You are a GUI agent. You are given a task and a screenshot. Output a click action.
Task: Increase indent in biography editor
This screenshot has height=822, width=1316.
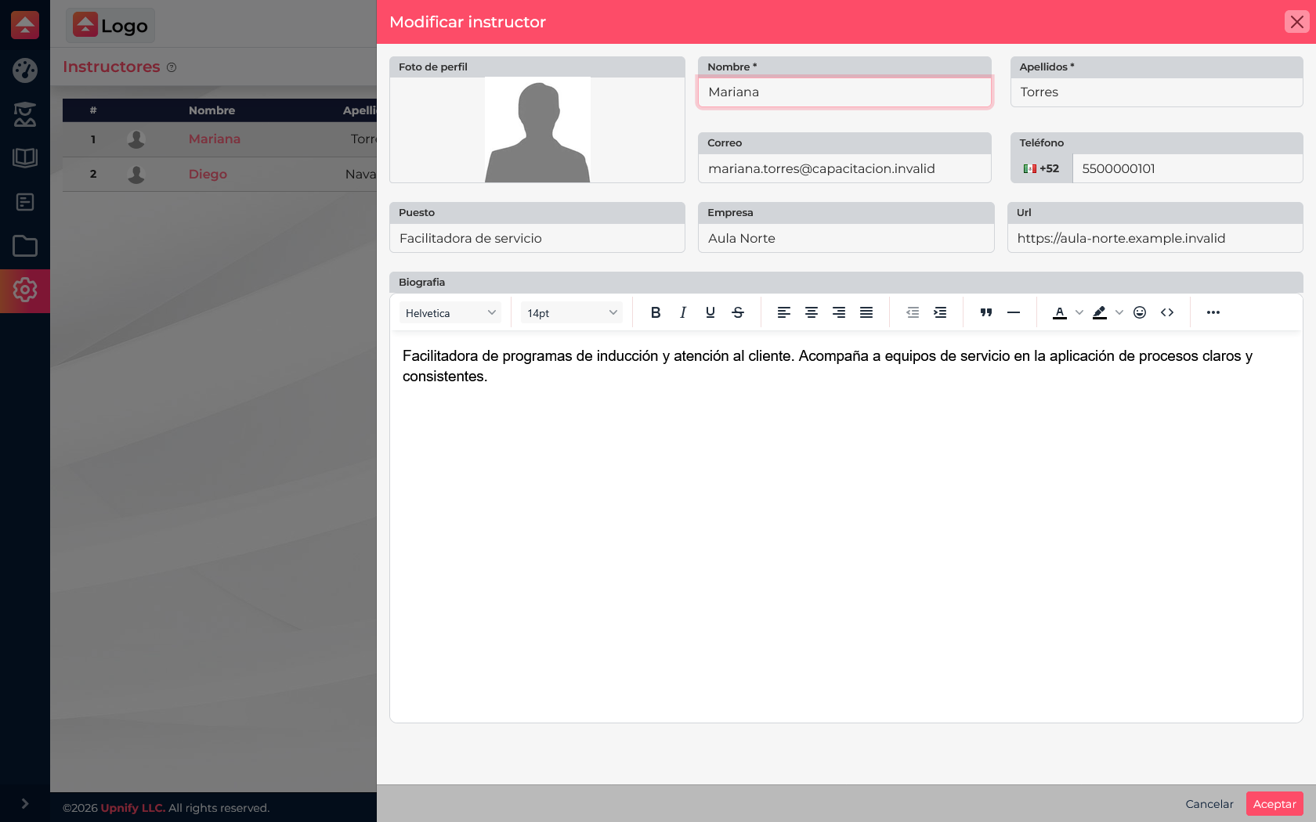pyautogui.click(x=940, y=312)
